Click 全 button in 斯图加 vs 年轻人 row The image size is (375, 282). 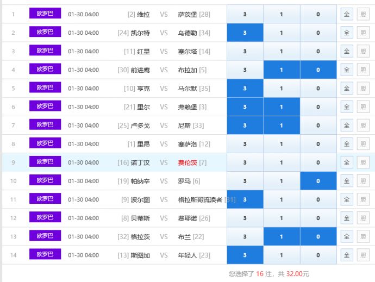click(x=347, y=255)
